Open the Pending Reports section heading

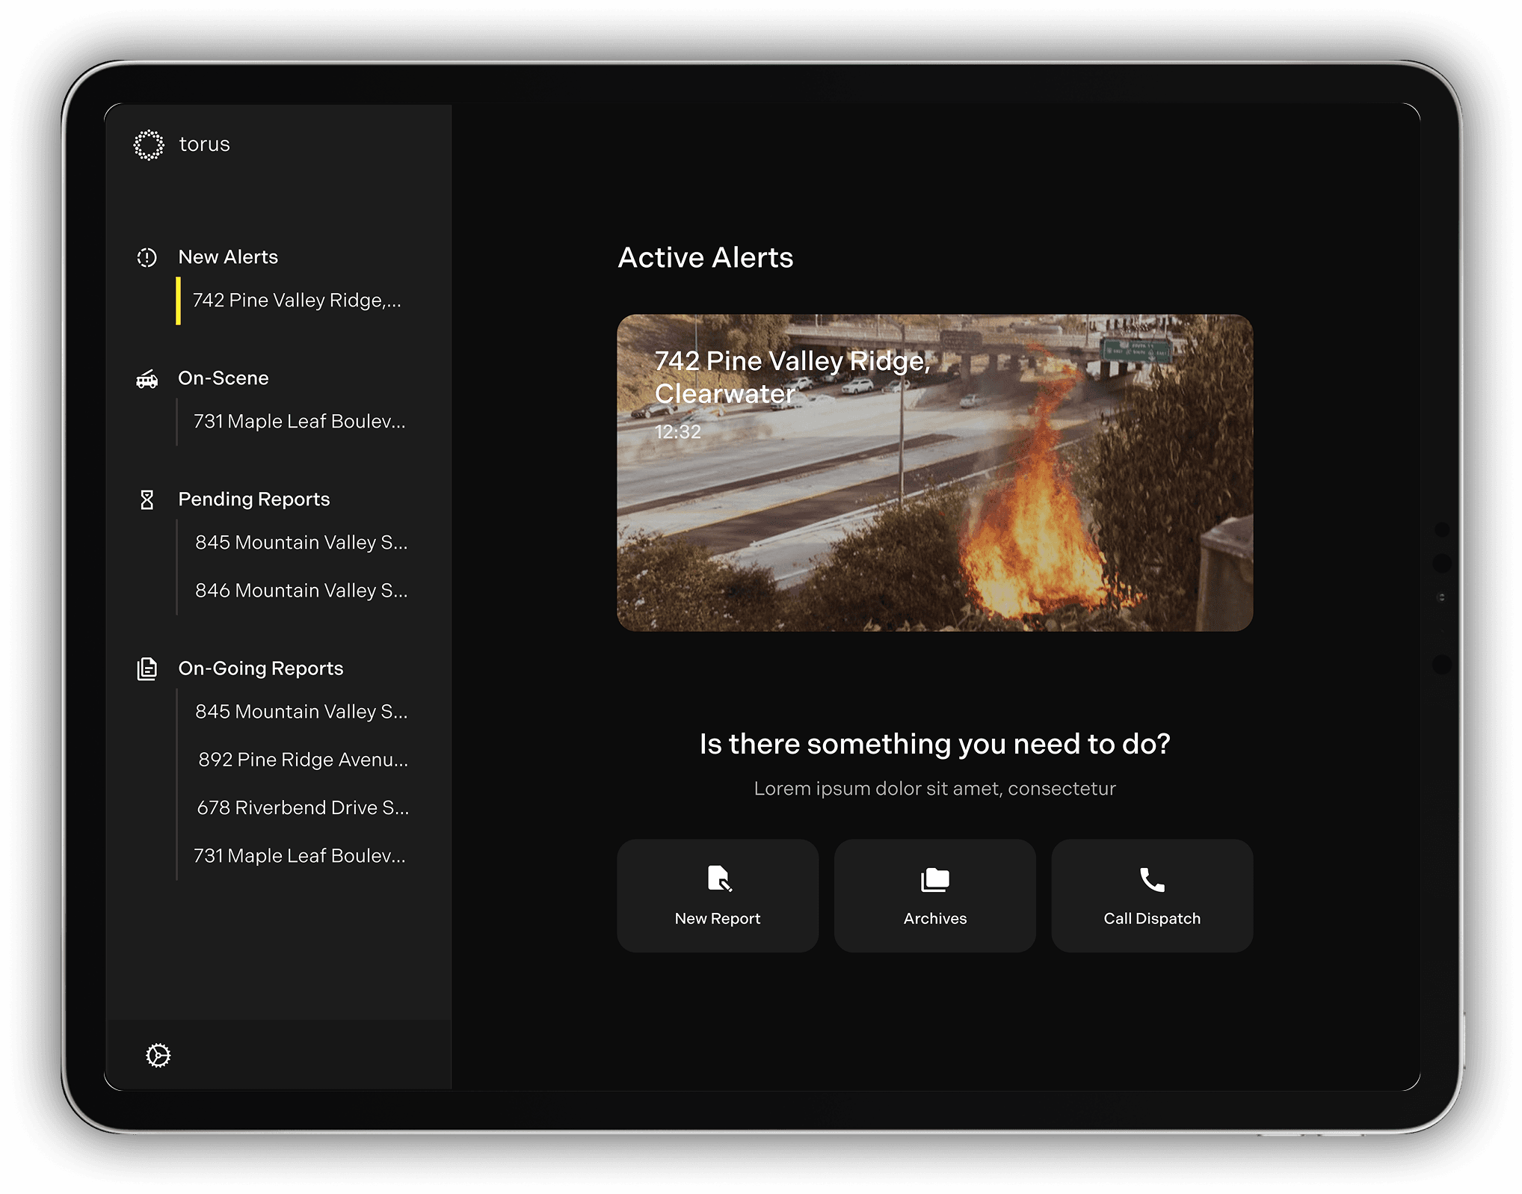[253, 499]
